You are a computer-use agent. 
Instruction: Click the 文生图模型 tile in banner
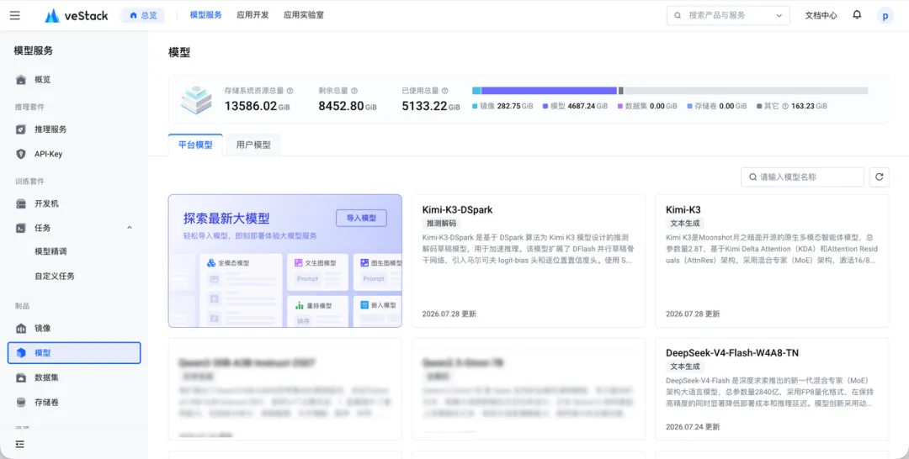(x=317, y=272)
